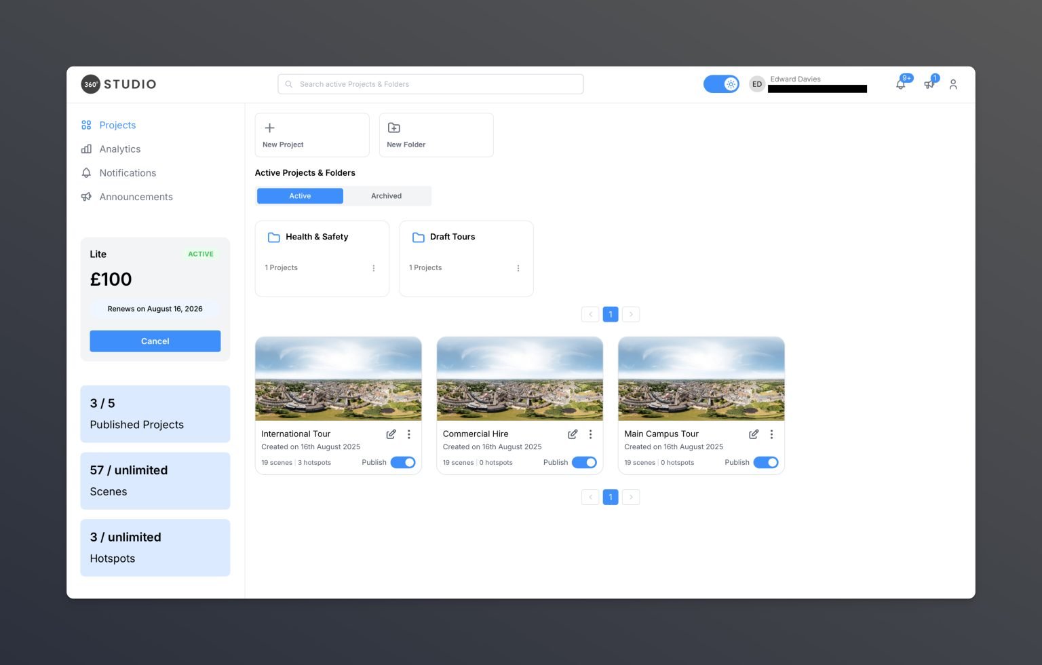Click edit icon for Main Campus Tour
Image resolution: width=1042 pixels, height=665 pixels.
(x=754, y=434)
